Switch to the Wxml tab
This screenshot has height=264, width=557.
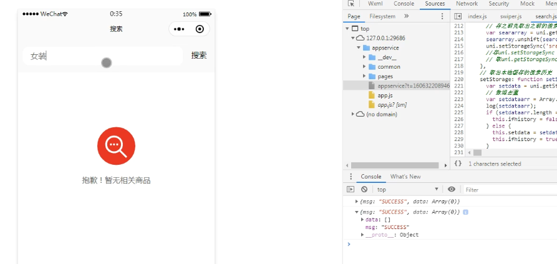click(375, 4)
